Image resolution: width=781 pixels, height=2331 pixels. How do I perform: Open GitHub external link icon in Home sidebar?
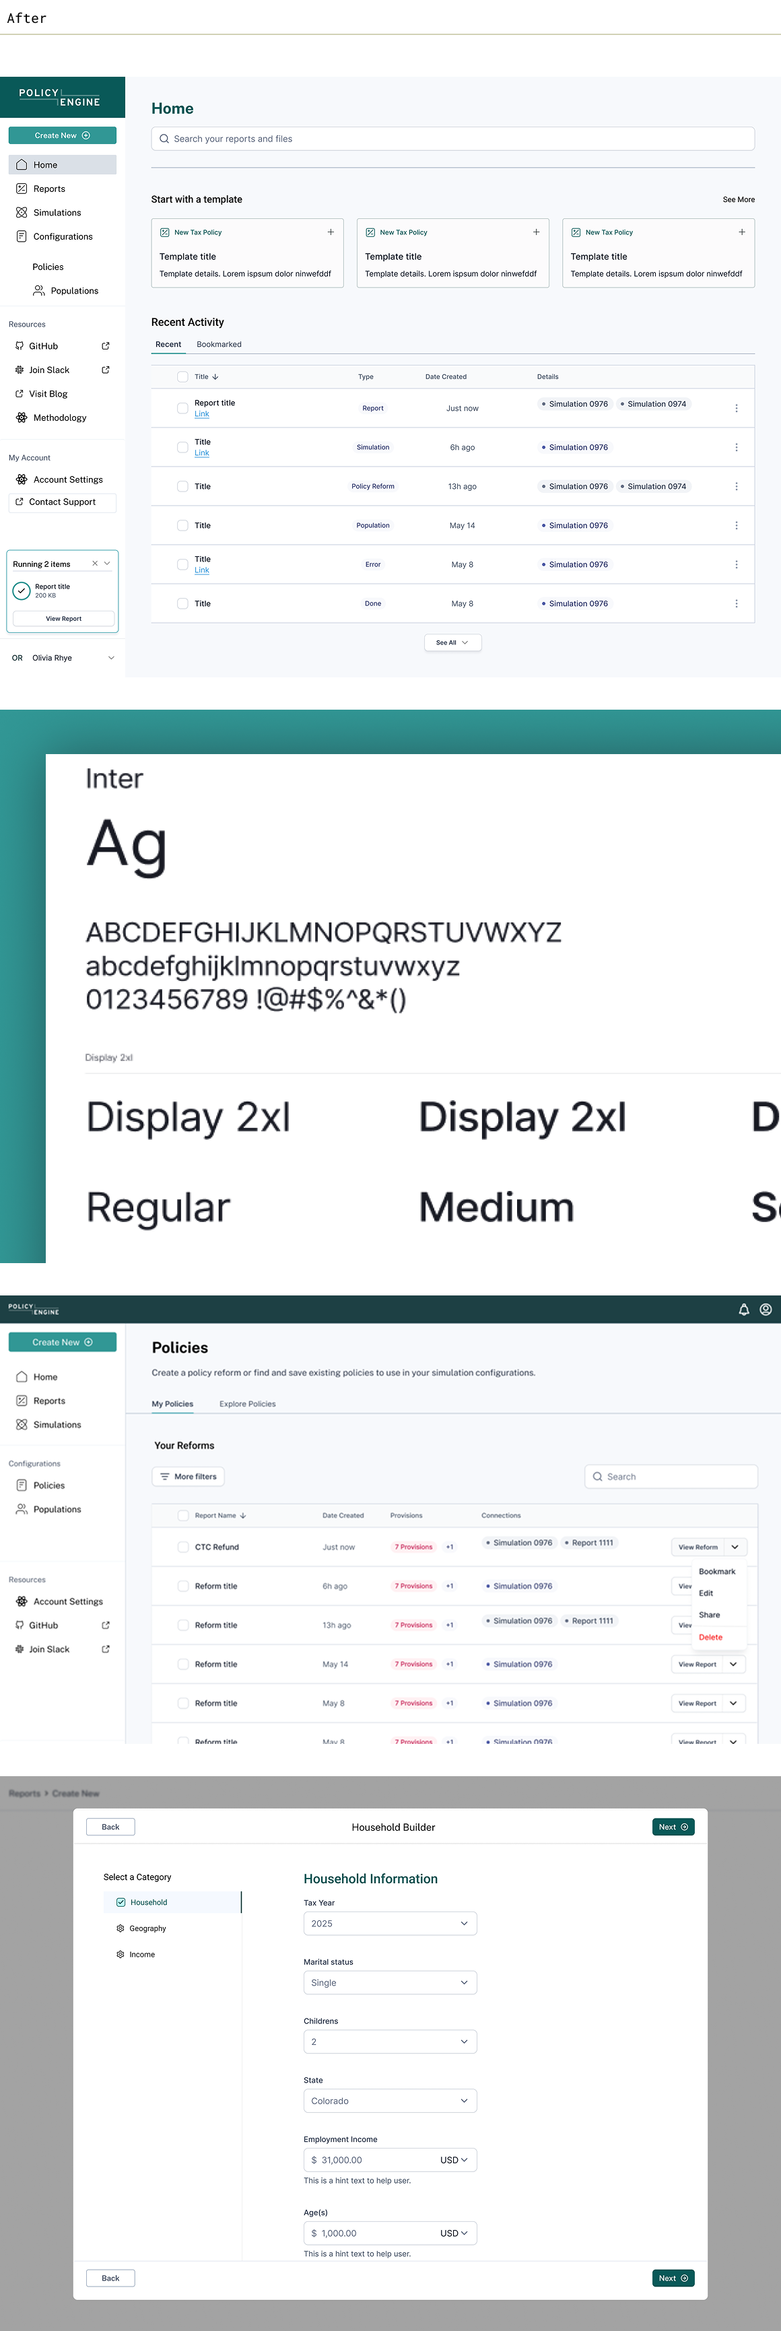tap(106, 345)
